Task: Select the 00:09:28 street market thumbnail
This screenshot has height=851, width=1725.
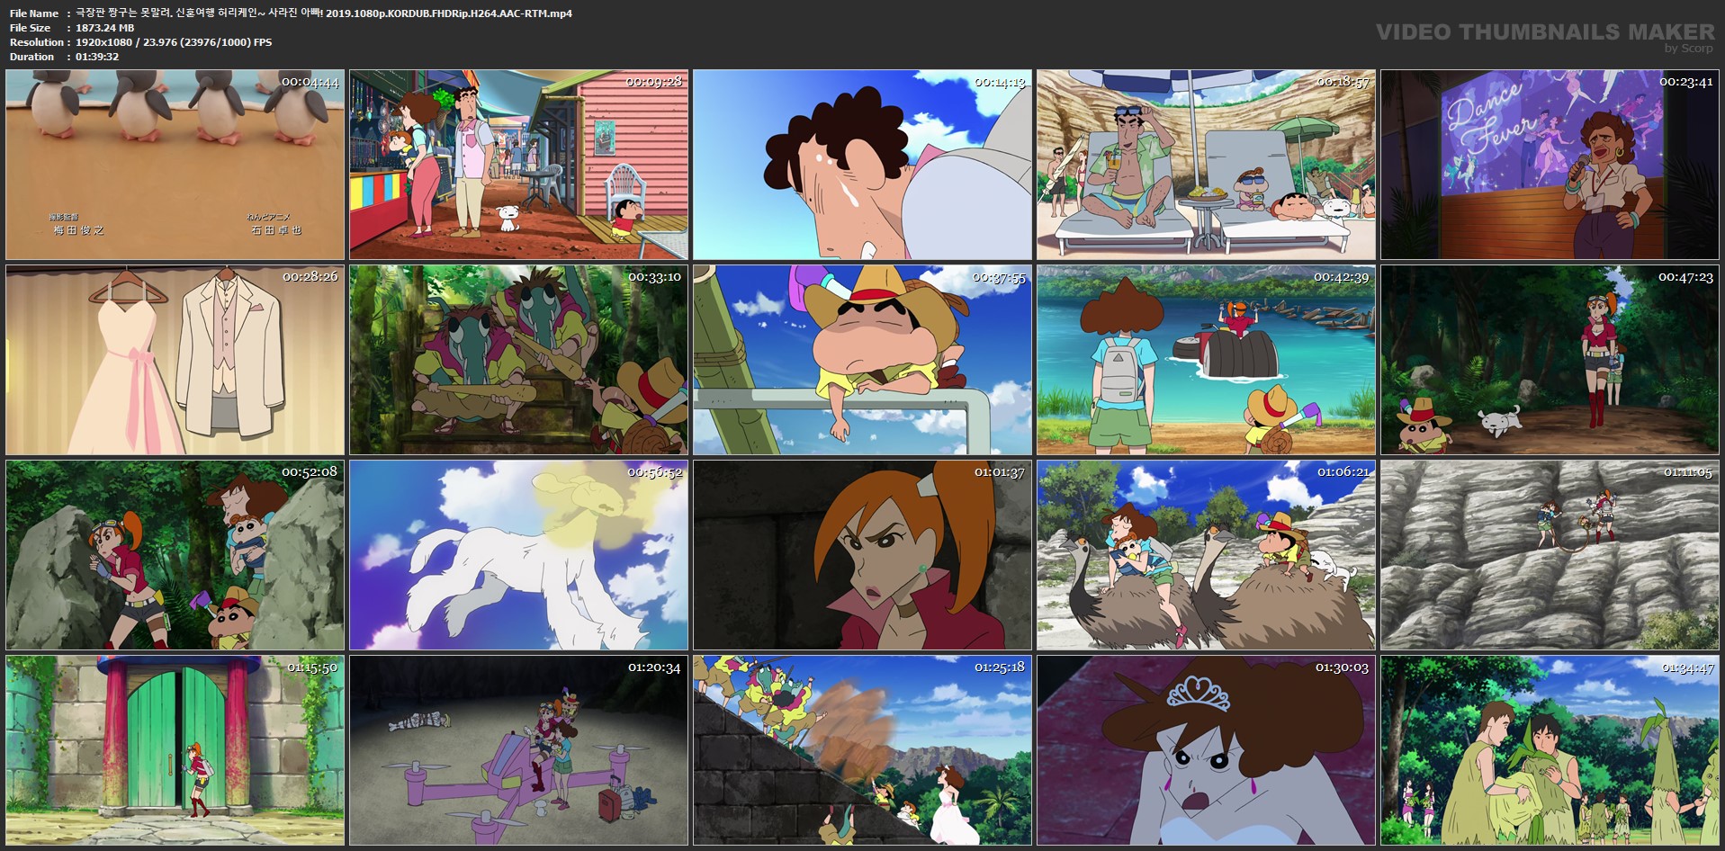Action: point(519,165)
